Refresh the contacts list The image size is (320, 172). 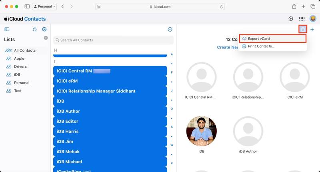[x=35, y=29]
